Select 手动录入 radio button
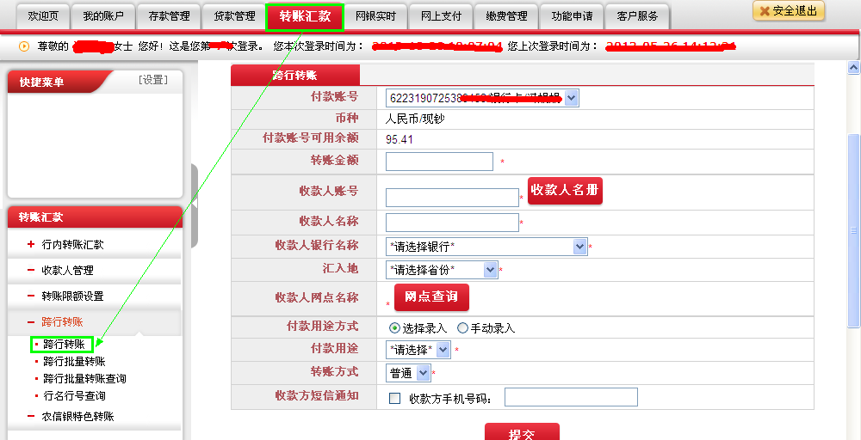Viewport: 861px width, 440px height. click(462, 327)
